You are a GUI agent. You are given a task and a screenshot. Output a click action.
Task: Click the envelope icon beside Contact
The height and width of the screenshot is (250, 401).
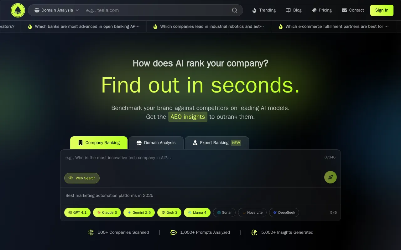(x=344, y=10)
